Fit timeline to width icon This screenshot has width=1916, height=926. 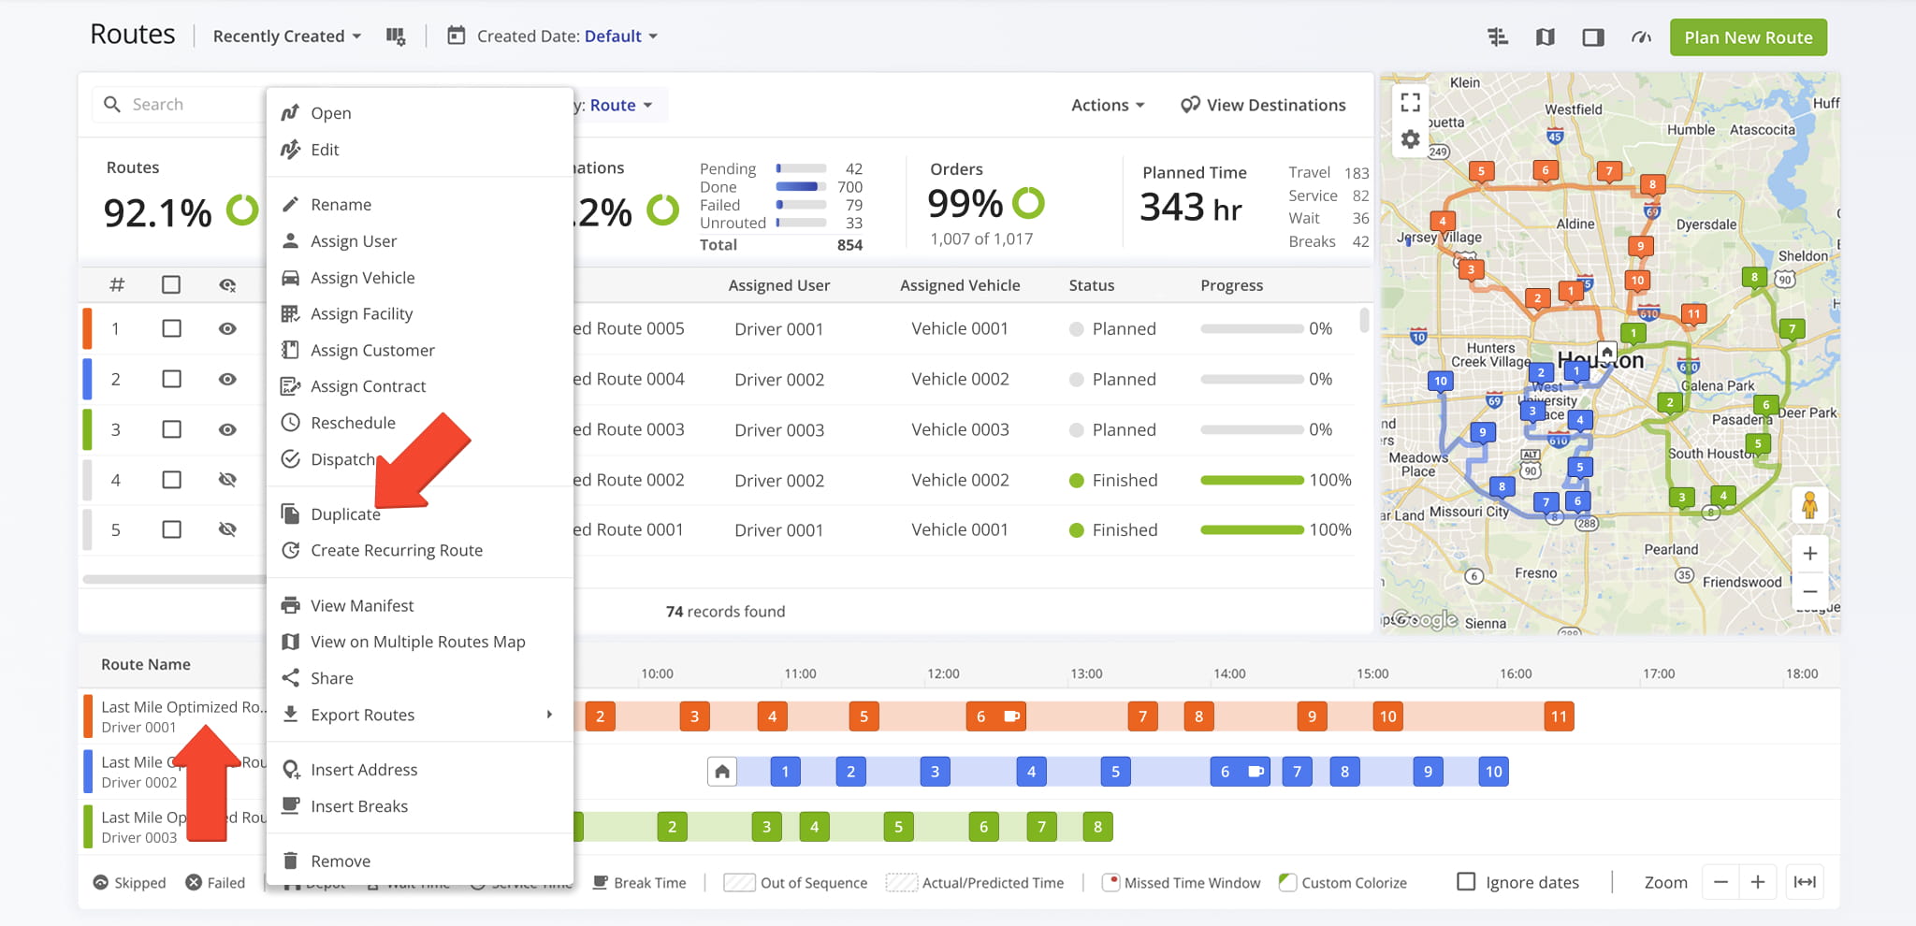click(1804, 882)
